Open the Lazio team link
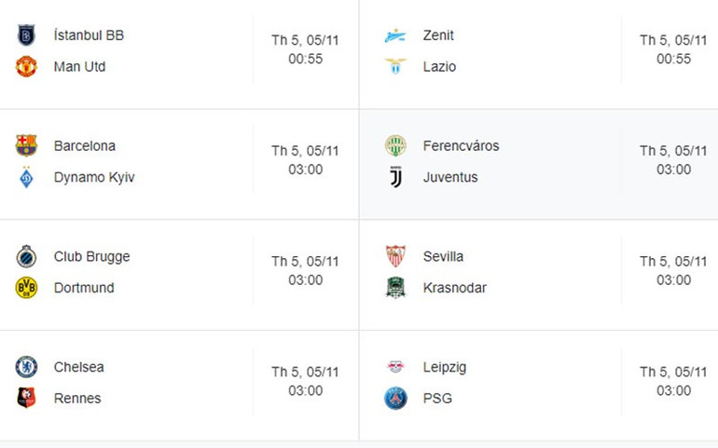The width and height of the screenshot is (718, 448). tap(439, 67)
